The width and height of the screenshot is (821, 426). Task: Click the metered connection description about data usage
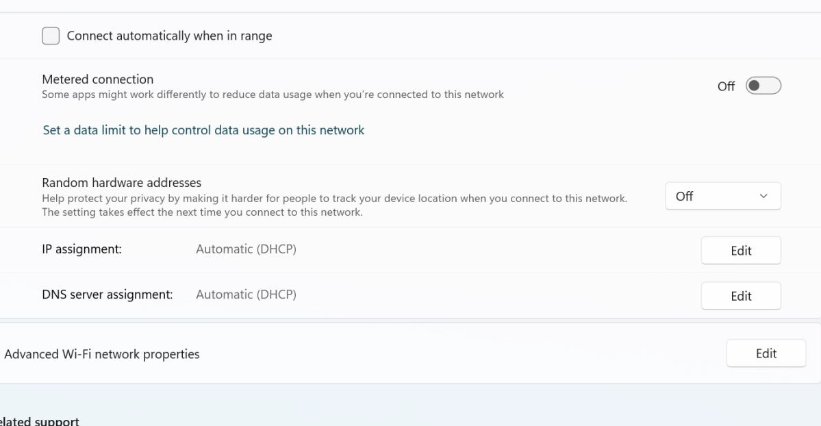[273, 95]
